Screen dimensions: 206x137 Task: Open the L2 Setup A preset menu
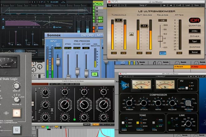[x=143, y=5]
